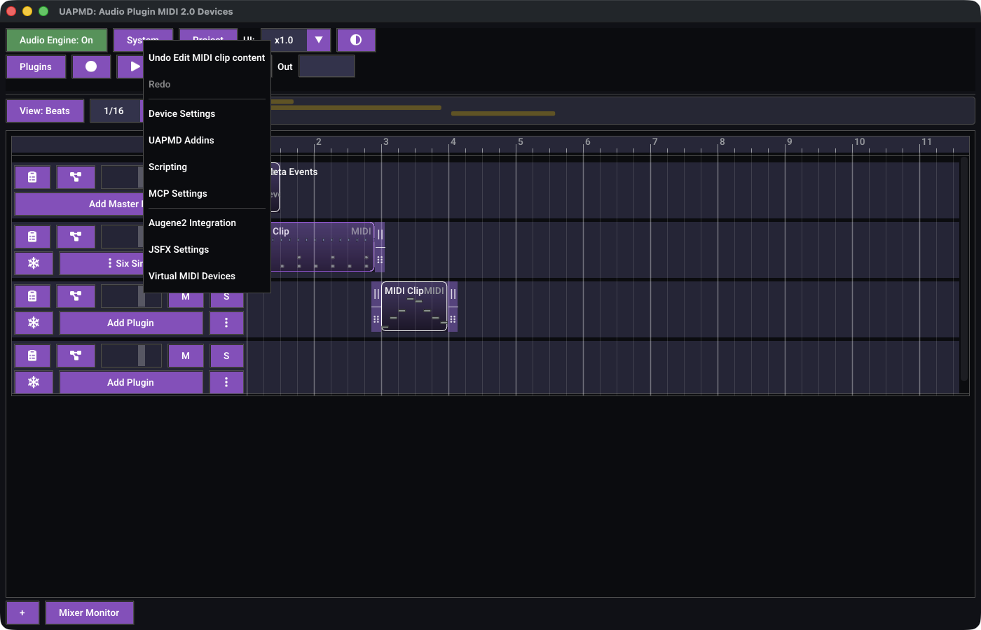Mute the bottom track with its M button
The image size is (981, 630).
[x=186, y=356]
